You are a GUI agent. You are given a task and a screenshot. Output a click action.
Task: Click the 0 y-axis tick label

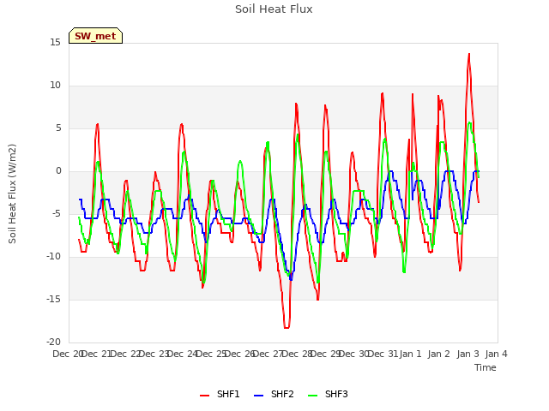coord(58,171)
